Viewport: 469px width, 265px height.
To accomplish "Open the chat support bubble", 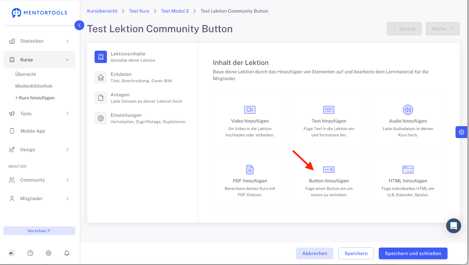I will click(453, 226).
